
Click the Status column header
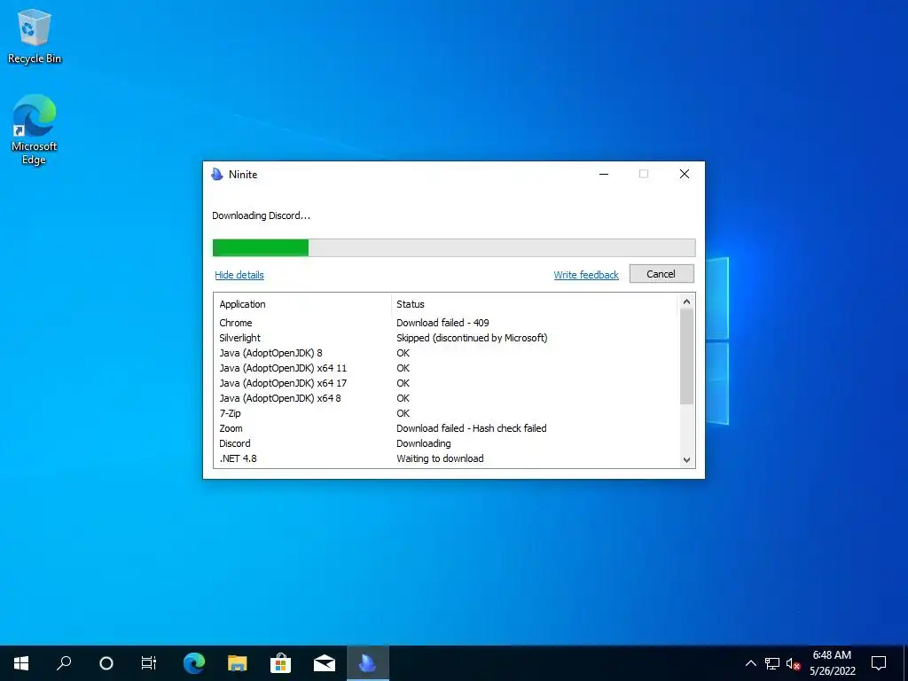point(534,304)
